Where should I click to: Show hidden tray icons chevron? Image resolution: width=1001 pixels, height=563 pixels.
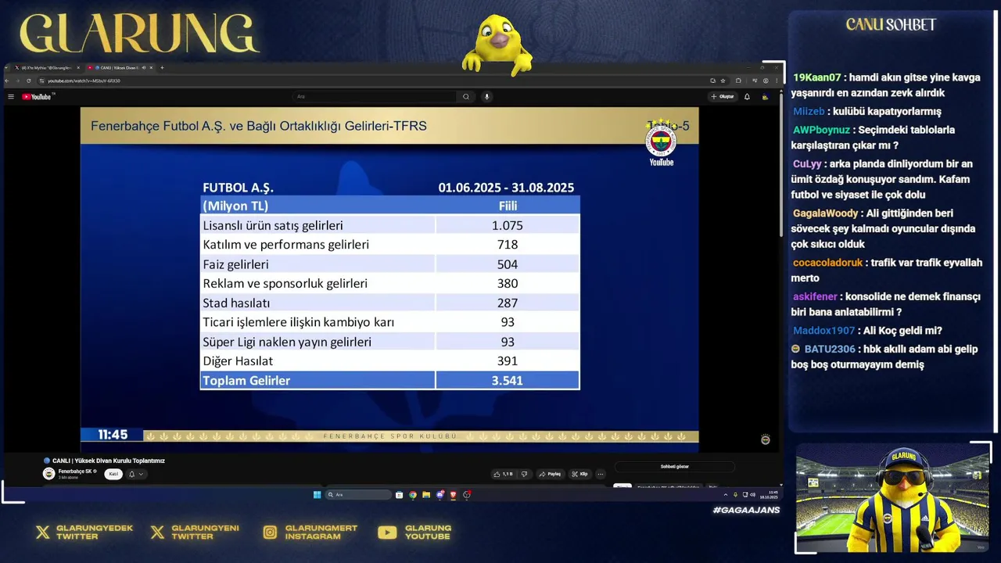726,495
